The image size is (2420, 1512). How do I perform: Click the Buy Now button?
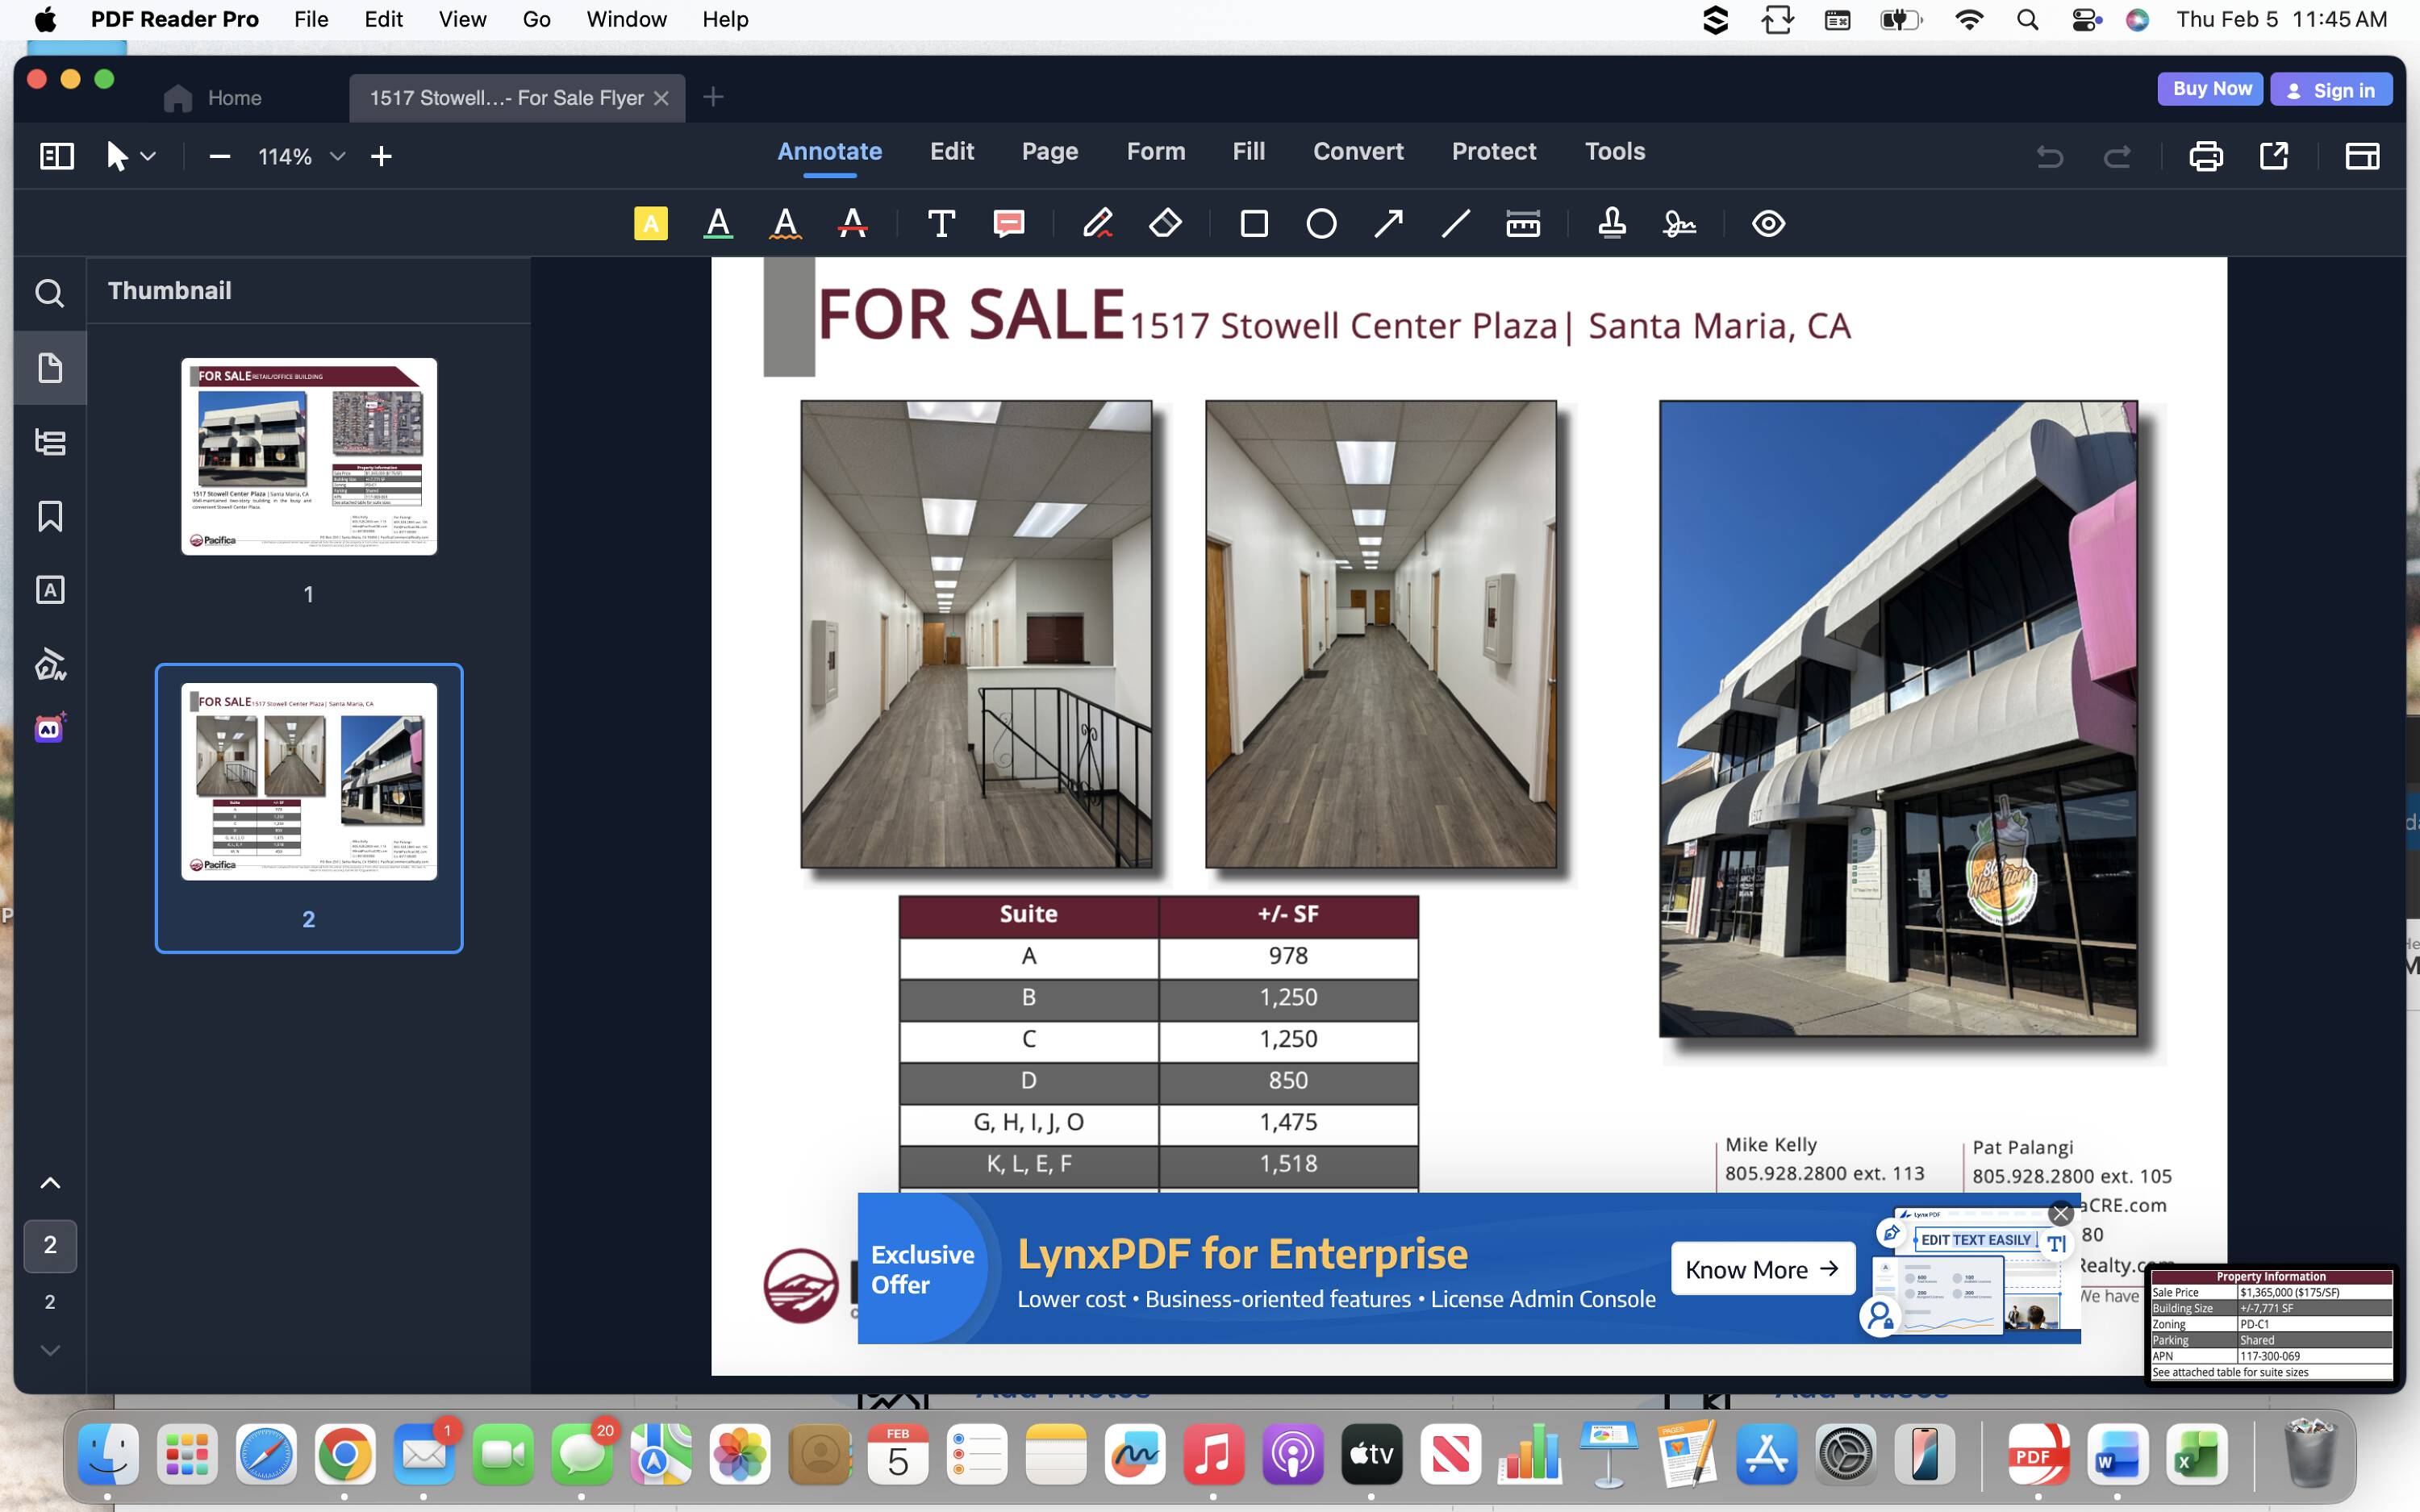2211,89
